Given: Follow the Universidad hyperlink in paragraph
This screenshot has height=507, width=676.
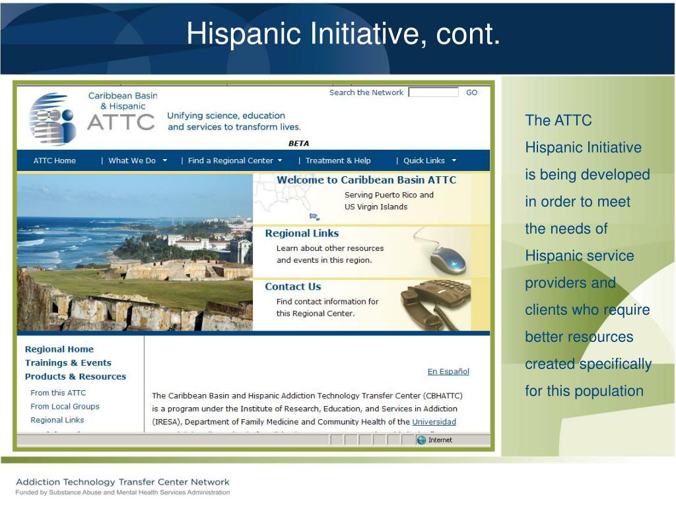Looking at the screenshot, I should [x=434, y=422].
